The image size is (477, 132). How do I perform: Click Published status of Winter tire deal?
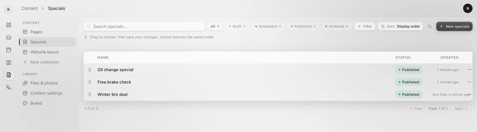pyautogui.click(x=409, y=94)
